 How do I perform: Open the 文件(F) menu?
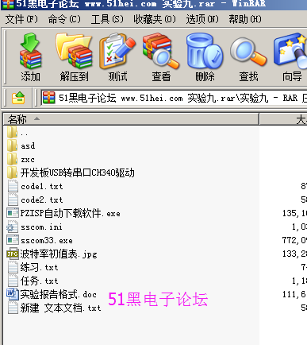(21, 19)
